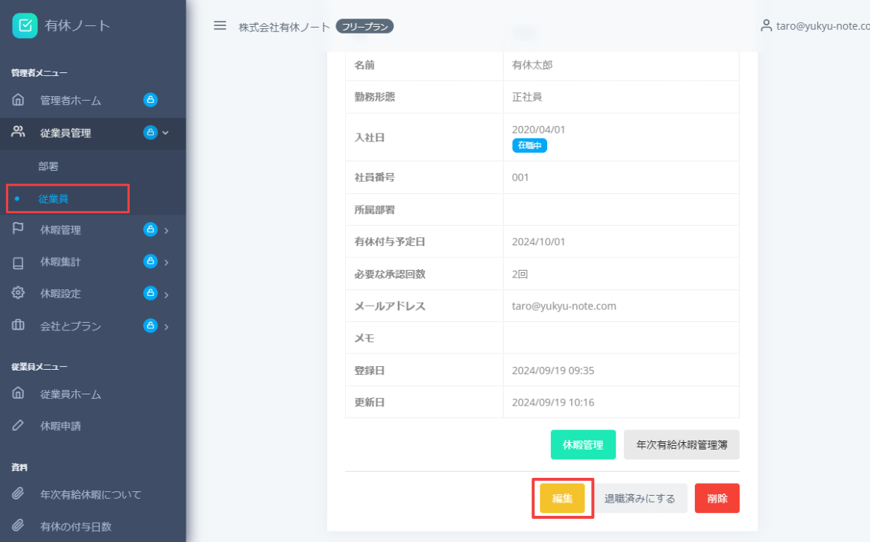Select 部署 in the sidebar submenu

(x=48, y=166)
